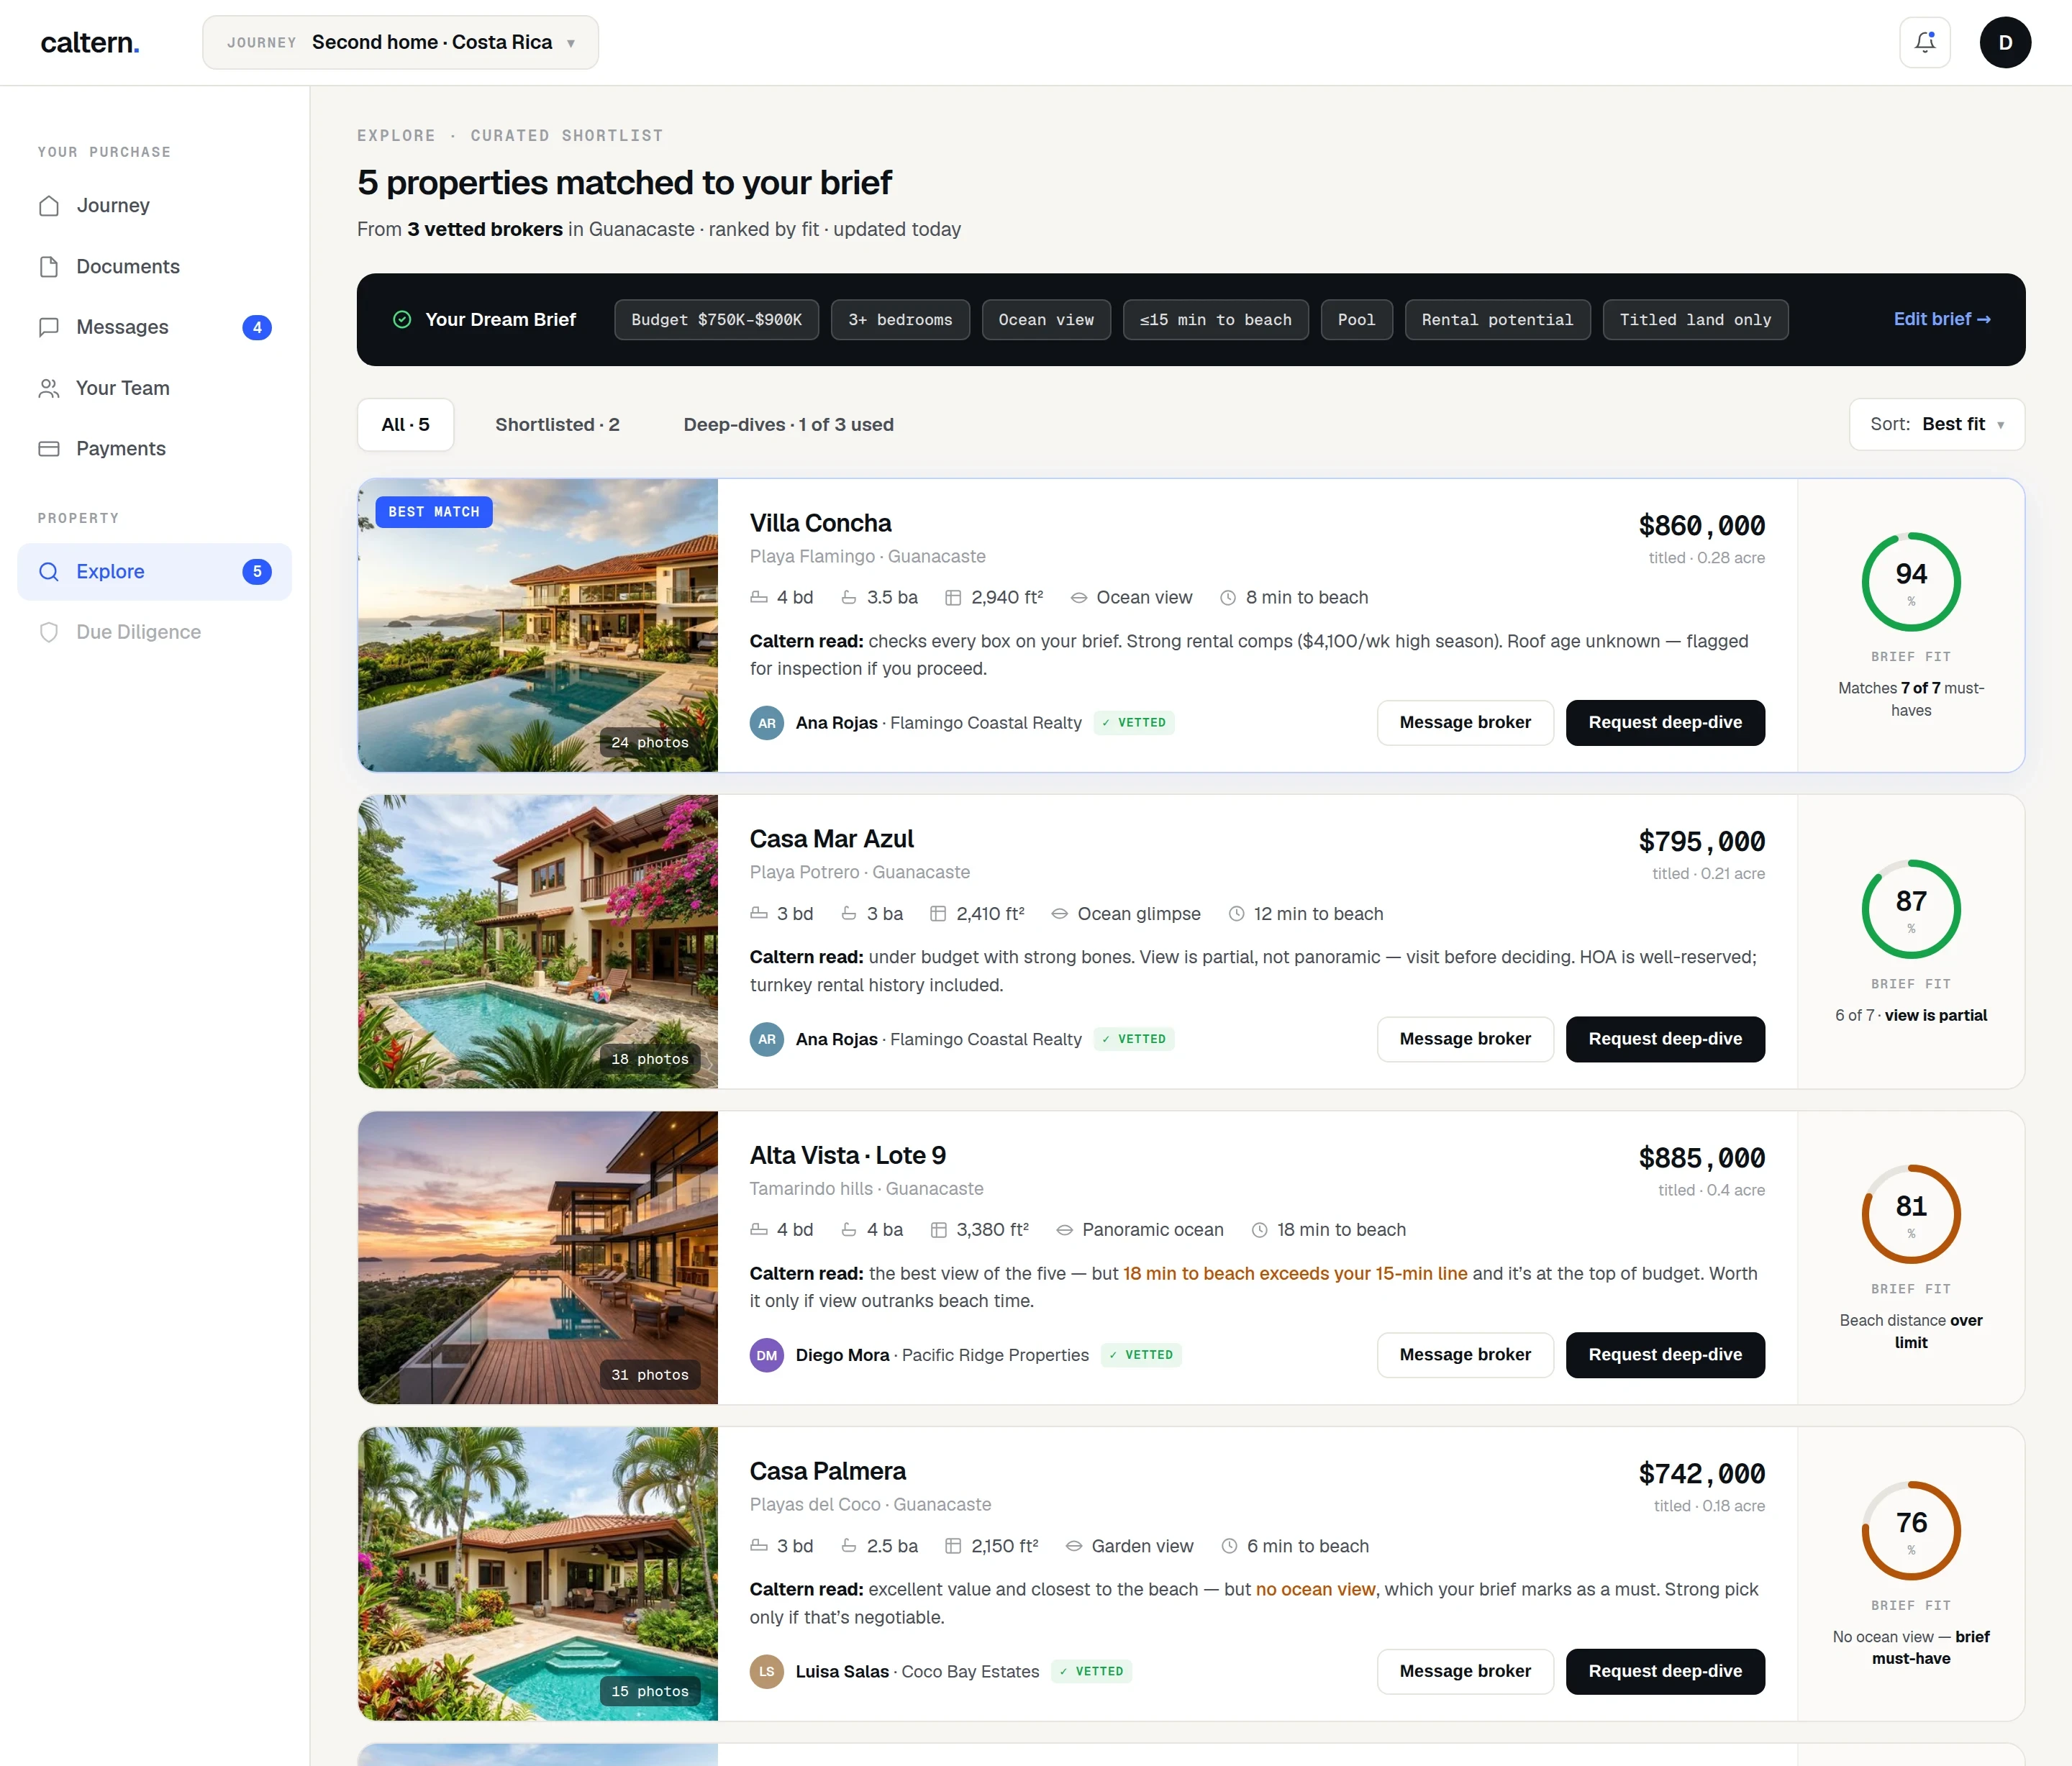Click the Journey house icon in sidebar

click(x=49, y=205)
